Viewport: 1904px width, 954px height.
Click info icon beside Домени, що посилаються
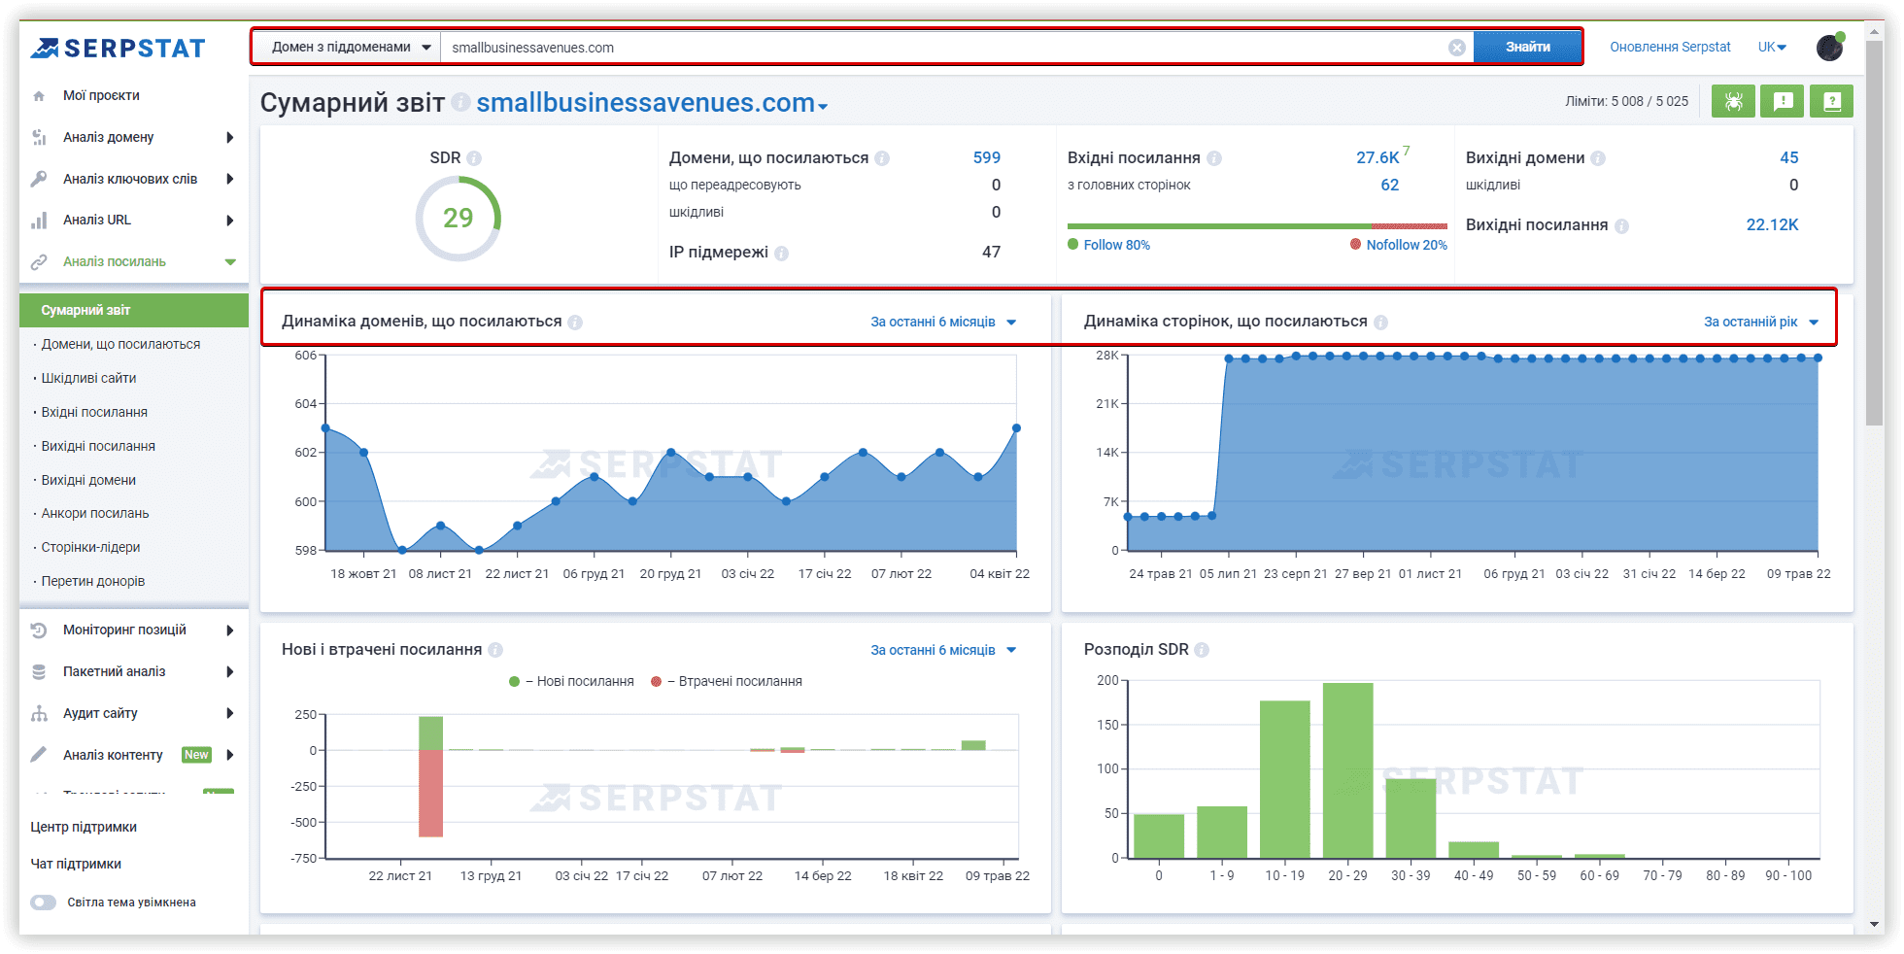click(x=882, y=158)
